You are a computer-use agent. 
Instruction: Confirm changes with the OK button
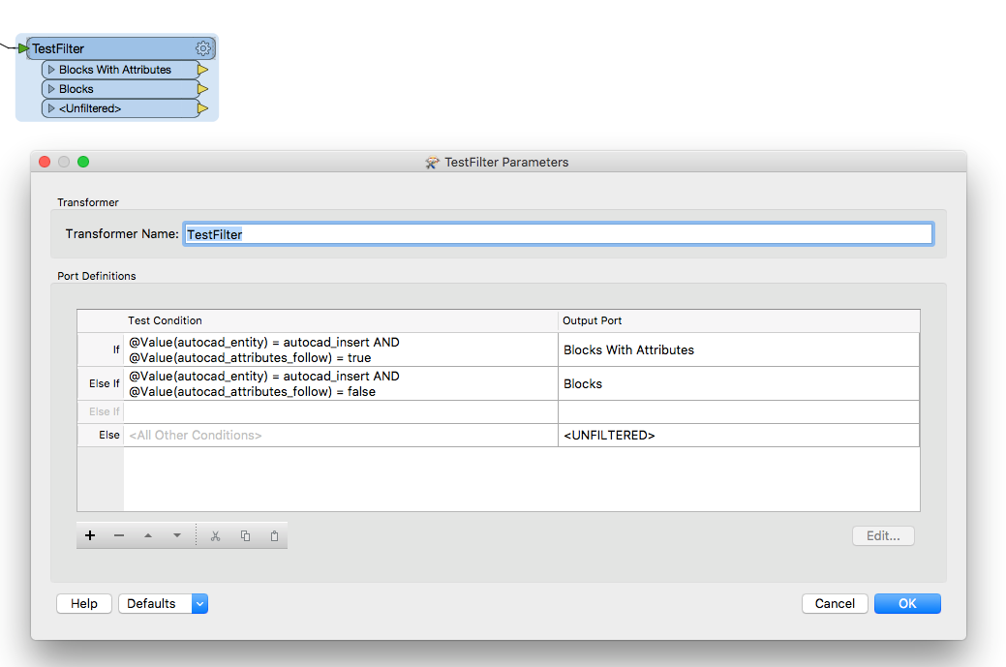[x=906, y=603]
